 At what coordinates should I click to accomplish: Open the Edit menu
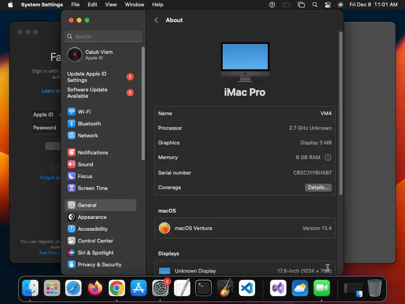click(92, 5)
